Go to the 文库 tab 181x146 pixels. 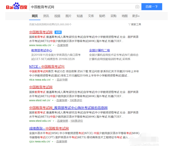(x=91, y=16)
